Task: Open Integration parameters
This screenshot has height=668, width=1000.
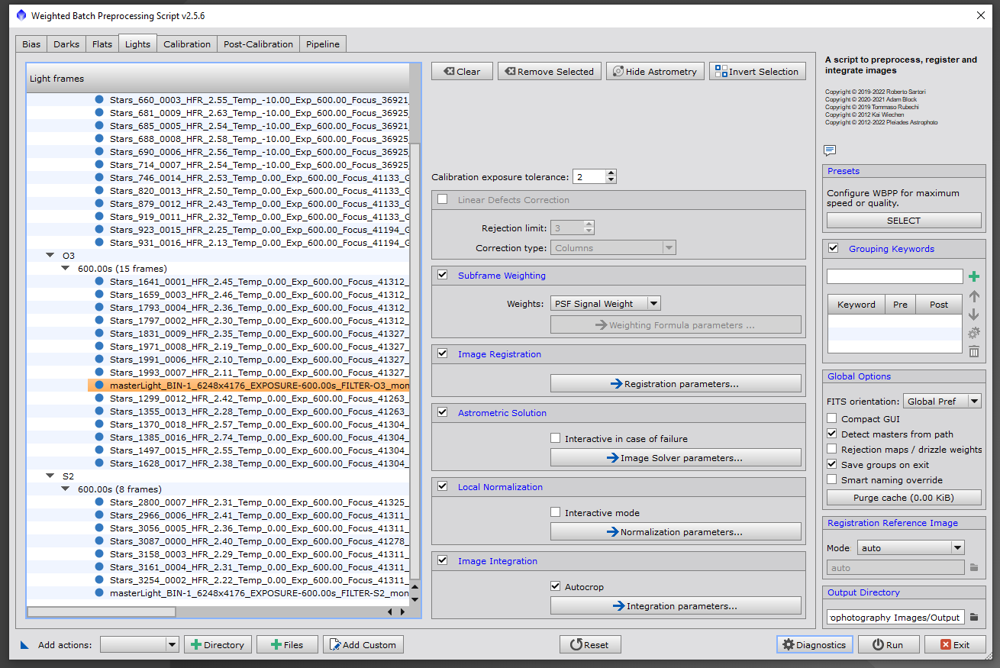Action: coord(676,606)
